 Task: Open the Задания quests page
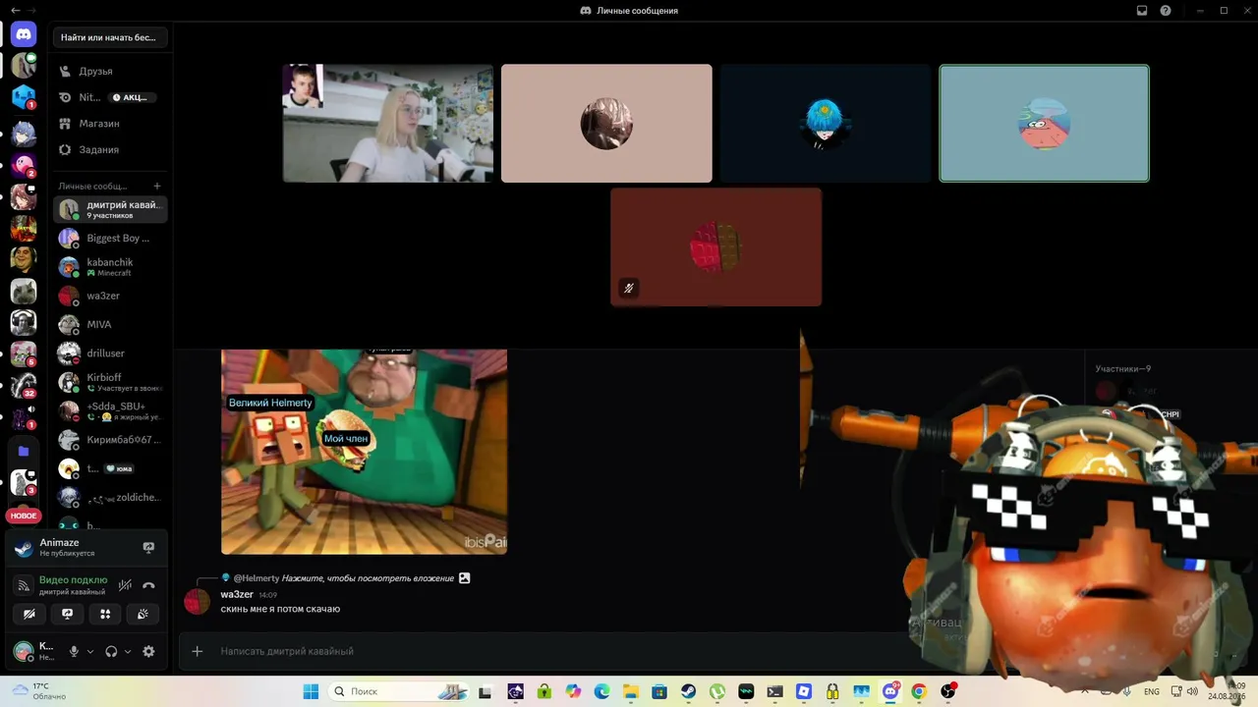(x=110, y=149)
